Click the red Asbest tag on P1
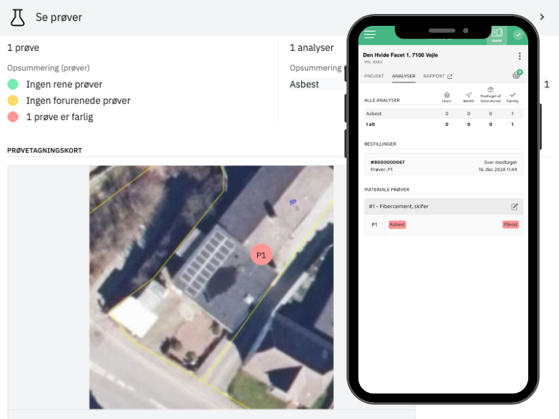Screen dimensions: 559x419 [x=397, y=224]
